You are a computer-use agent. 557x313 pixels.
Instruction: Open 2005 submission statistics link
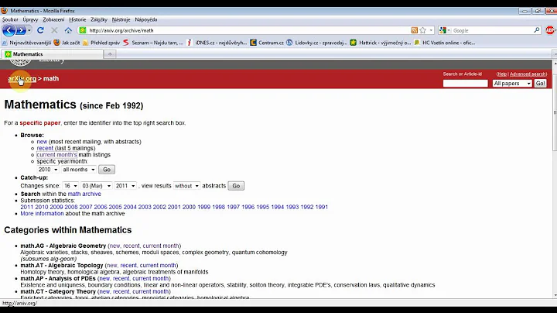coord(115,207)
